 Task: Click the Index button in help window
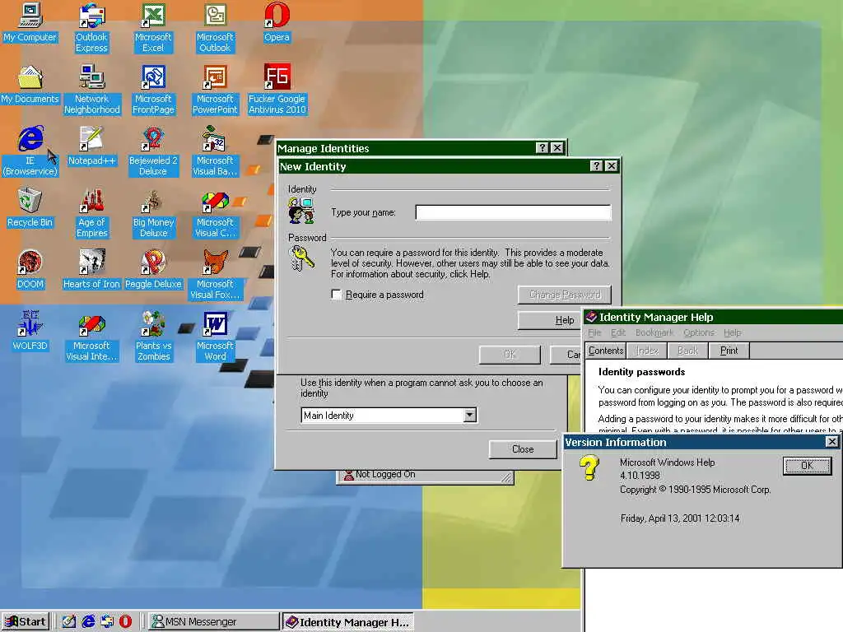[x=647, y=351]
